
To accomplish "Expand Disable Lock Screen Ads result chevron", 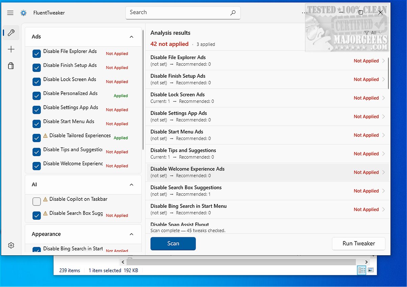I will 383,98.
